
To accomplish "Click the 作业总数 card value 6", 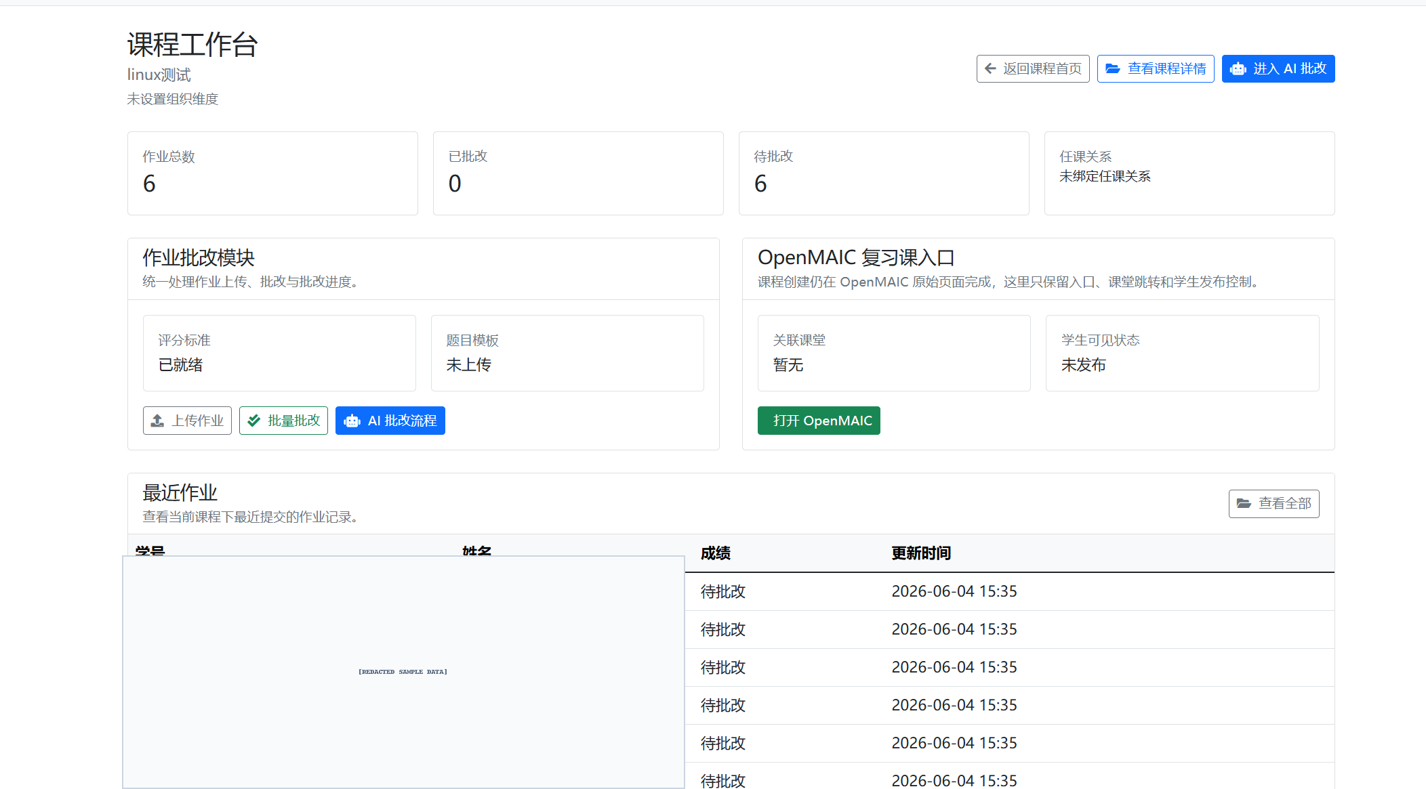I will [149, 184].
